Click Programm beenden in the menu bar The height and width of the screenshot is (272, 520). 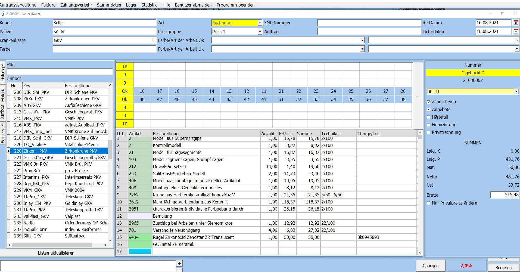[235, 5]
